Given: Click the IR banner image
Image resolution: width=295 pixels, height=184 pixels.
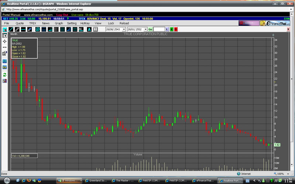Looking at the screenshot, I should tap(249, 23).
